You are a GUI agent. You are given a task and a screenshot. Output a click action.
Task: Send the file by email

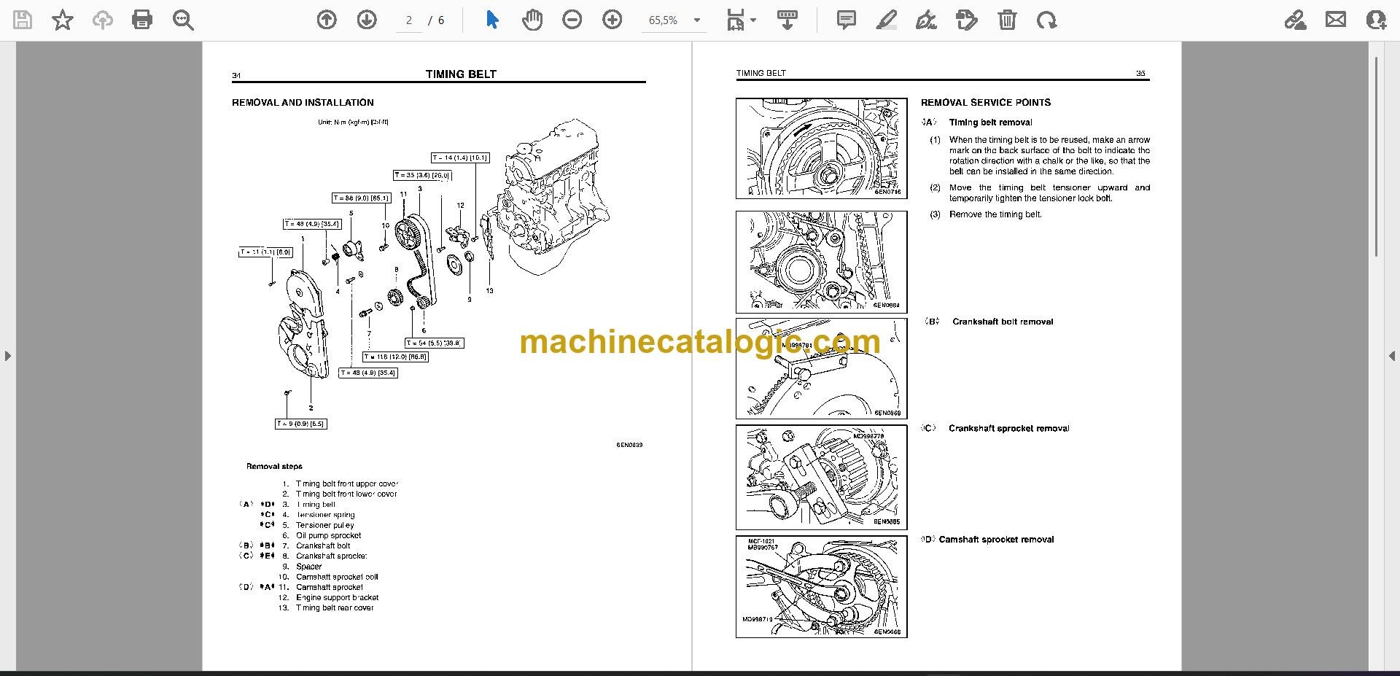[1336, 20]
